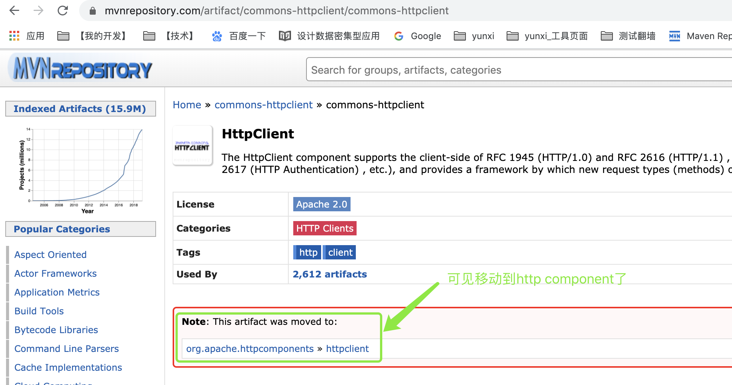Follow the org.apache.httpcomponents link
This screenshot has height=385, width=732.
(250, 349)
